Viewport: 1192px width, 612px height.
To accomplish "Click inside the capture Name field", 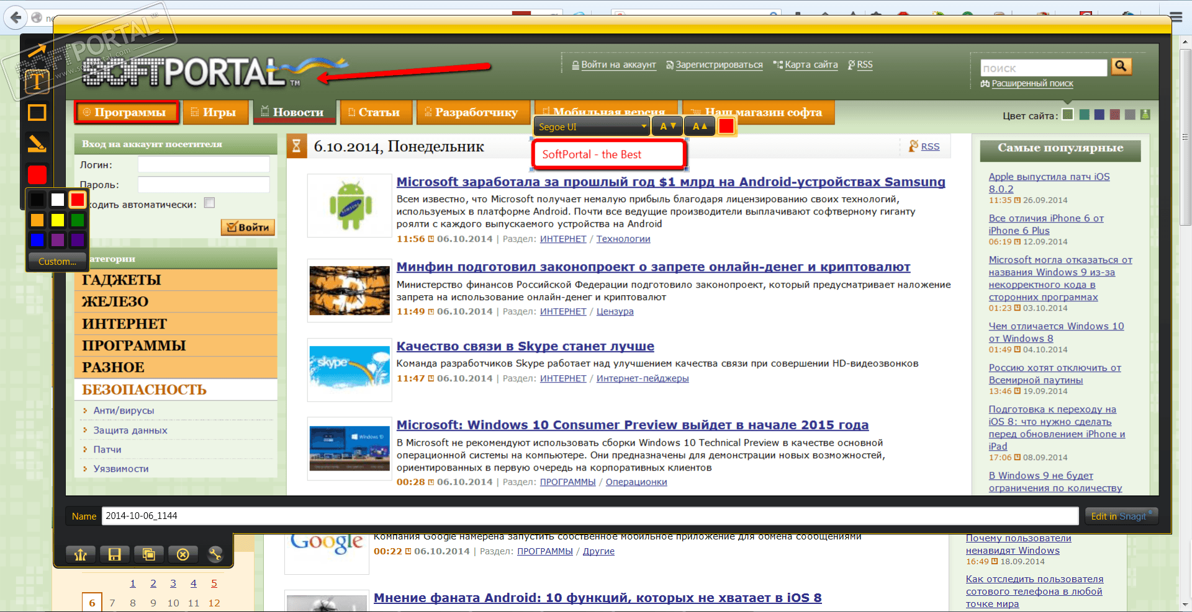I will (x=590, y=516).
